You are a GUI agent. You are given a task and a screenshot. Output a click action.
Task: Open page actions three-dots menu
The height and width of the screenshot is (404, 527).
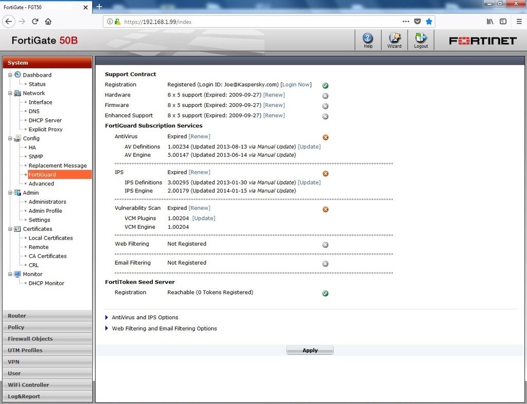[406, 22]
